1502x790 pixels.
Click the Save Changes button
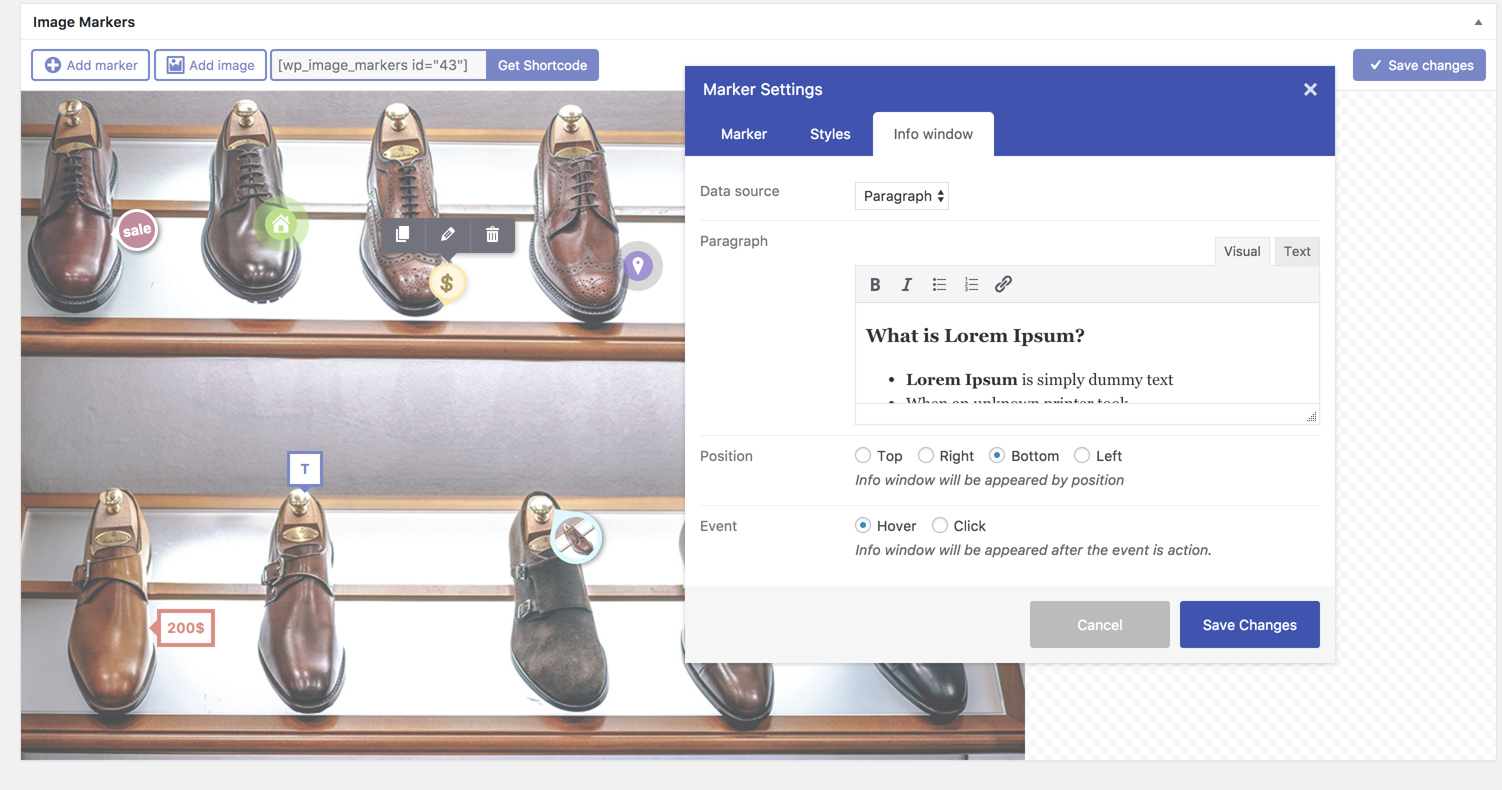(x=1249, y=624)
